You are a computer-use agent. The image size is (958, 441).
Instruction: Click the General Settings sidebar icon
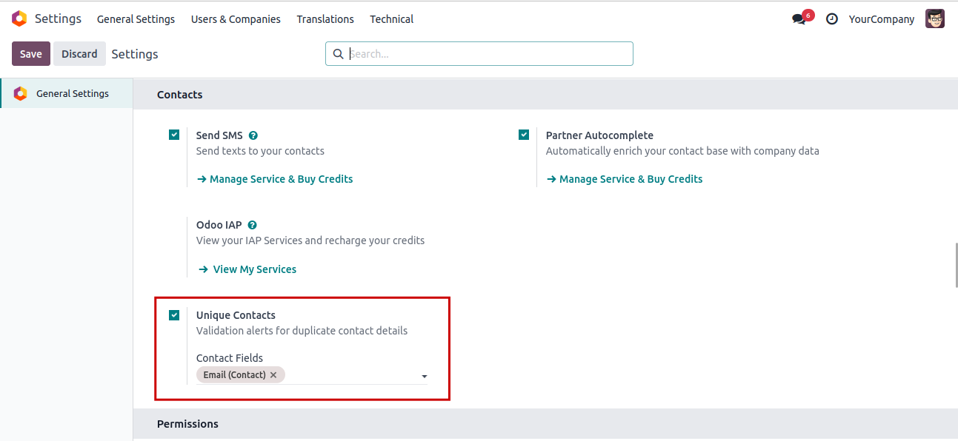[x=21, y=94]
